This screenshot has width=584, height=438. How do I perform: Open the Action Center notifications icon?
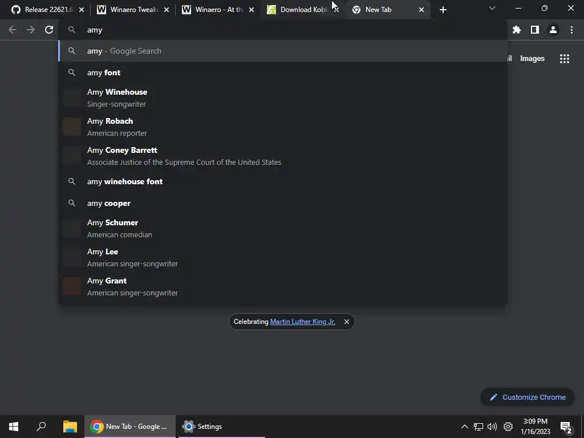(x=566, y=427)
